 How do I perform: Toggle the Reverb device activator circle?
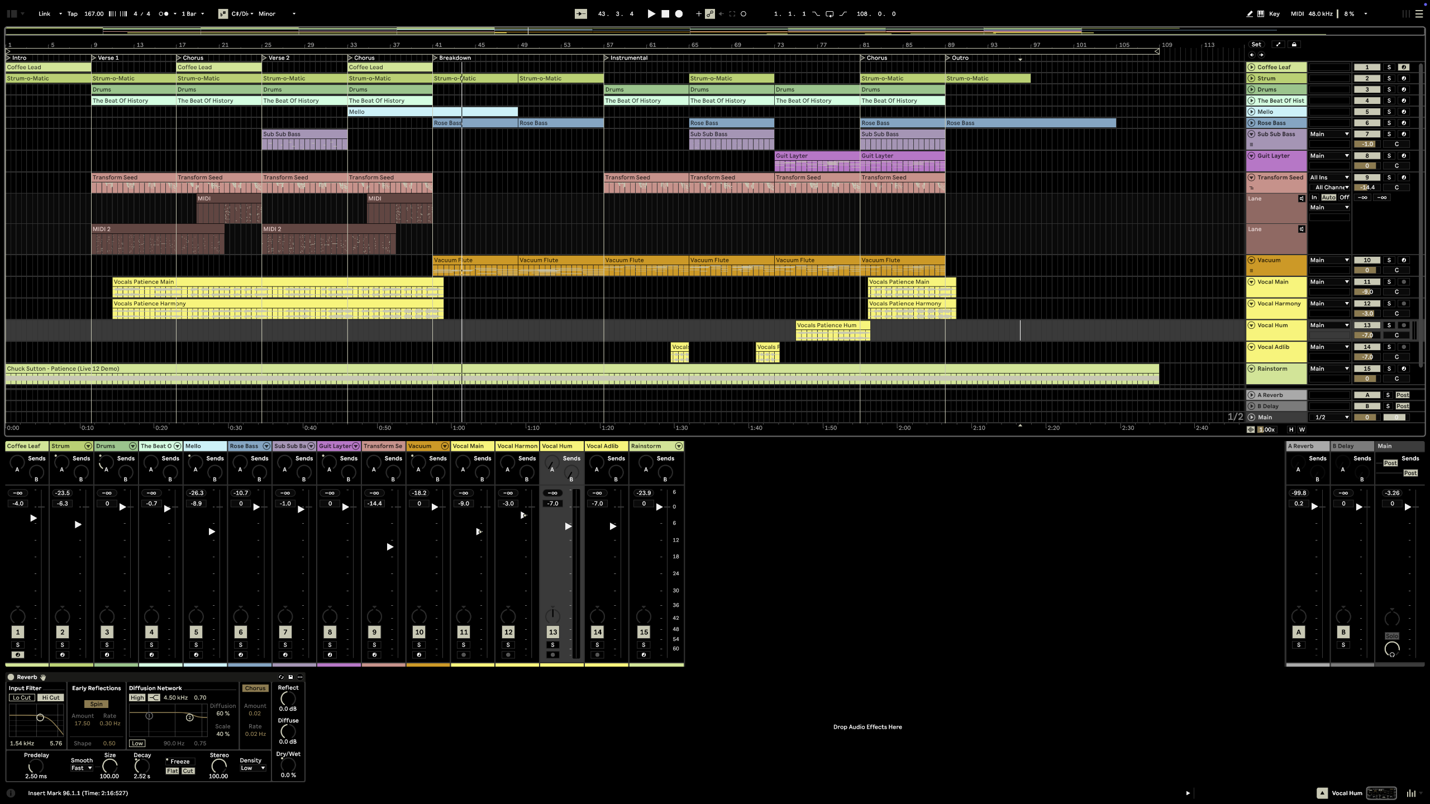(x=11, y=677)
